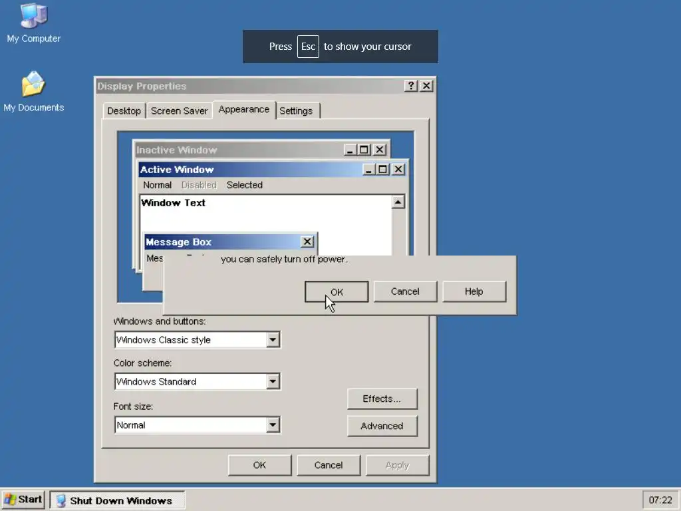Open My Documents desktop icon

tap(33, 92)
